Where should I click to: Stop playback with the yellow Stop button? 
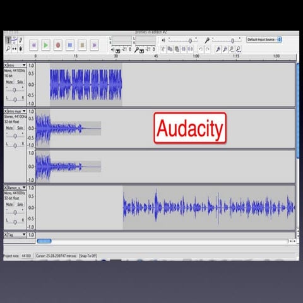(82, 45)
